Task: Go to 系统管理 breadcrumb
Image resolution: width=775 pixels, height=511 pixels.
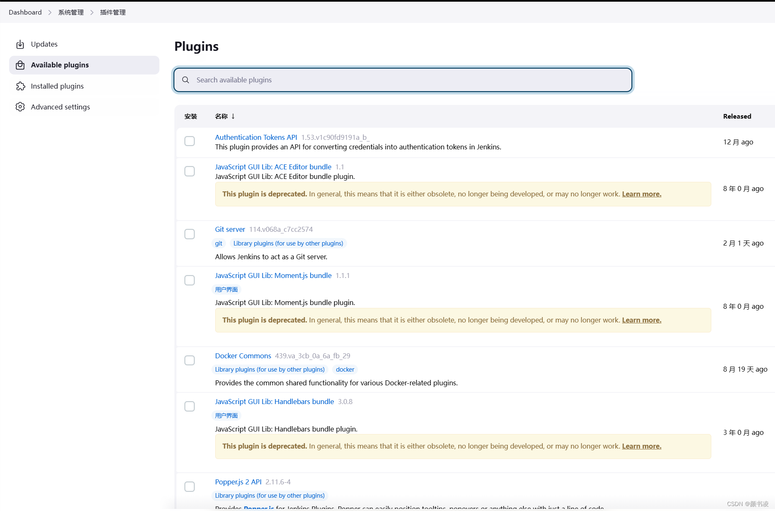Action: pos(71,12)
